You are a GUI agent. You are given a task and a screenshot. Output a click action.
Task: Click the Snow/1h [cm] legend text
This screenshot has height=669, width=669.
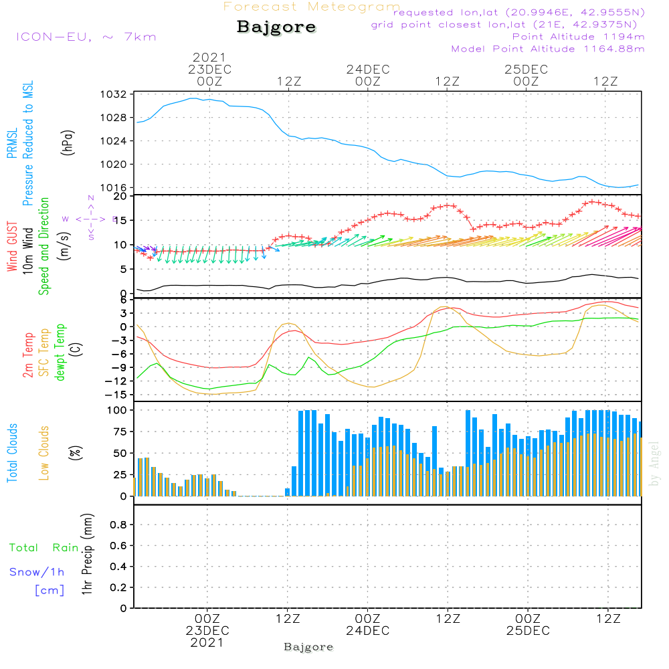coord(37,581)
